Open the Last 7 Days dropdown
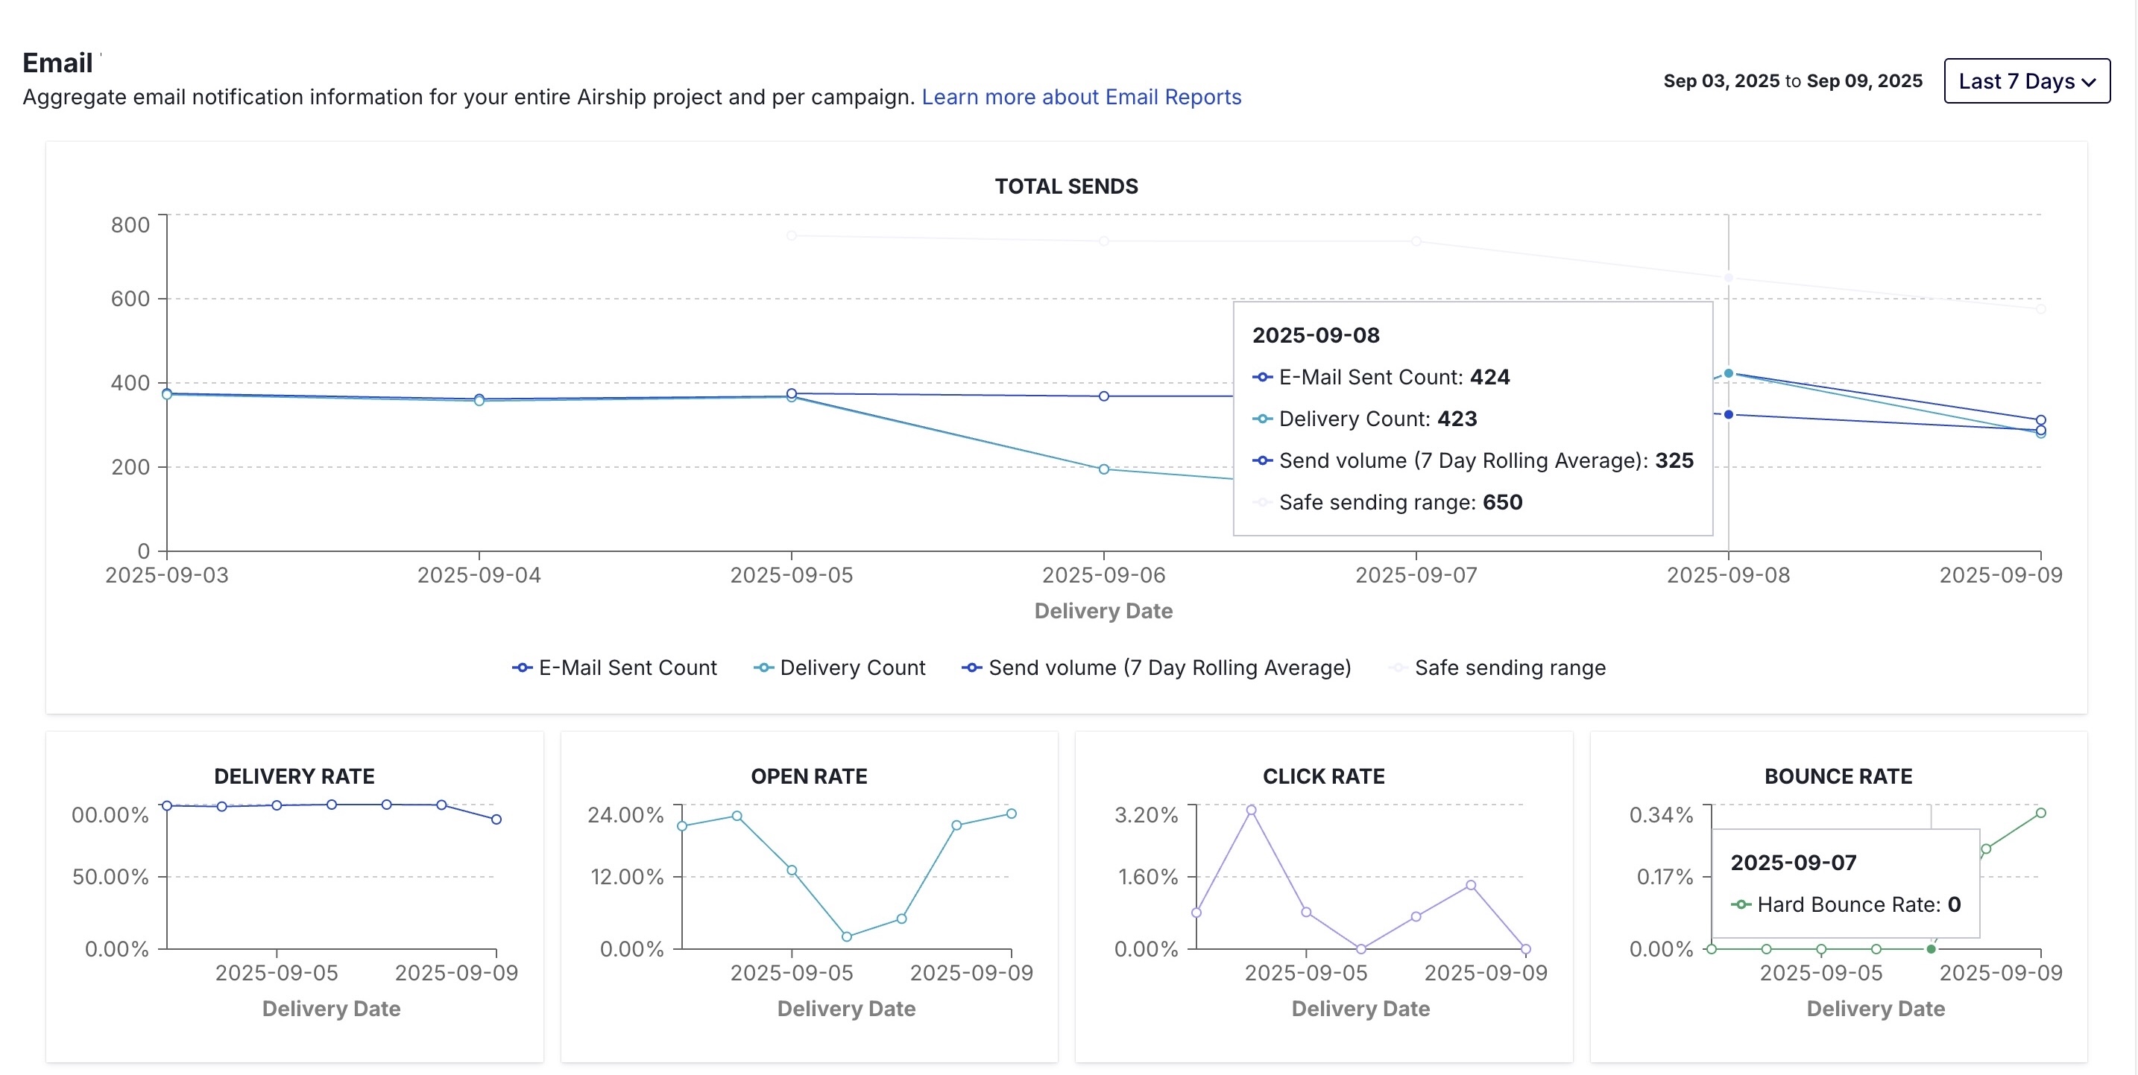This screenshot has width=2138, height=1075. (2026, 81)
